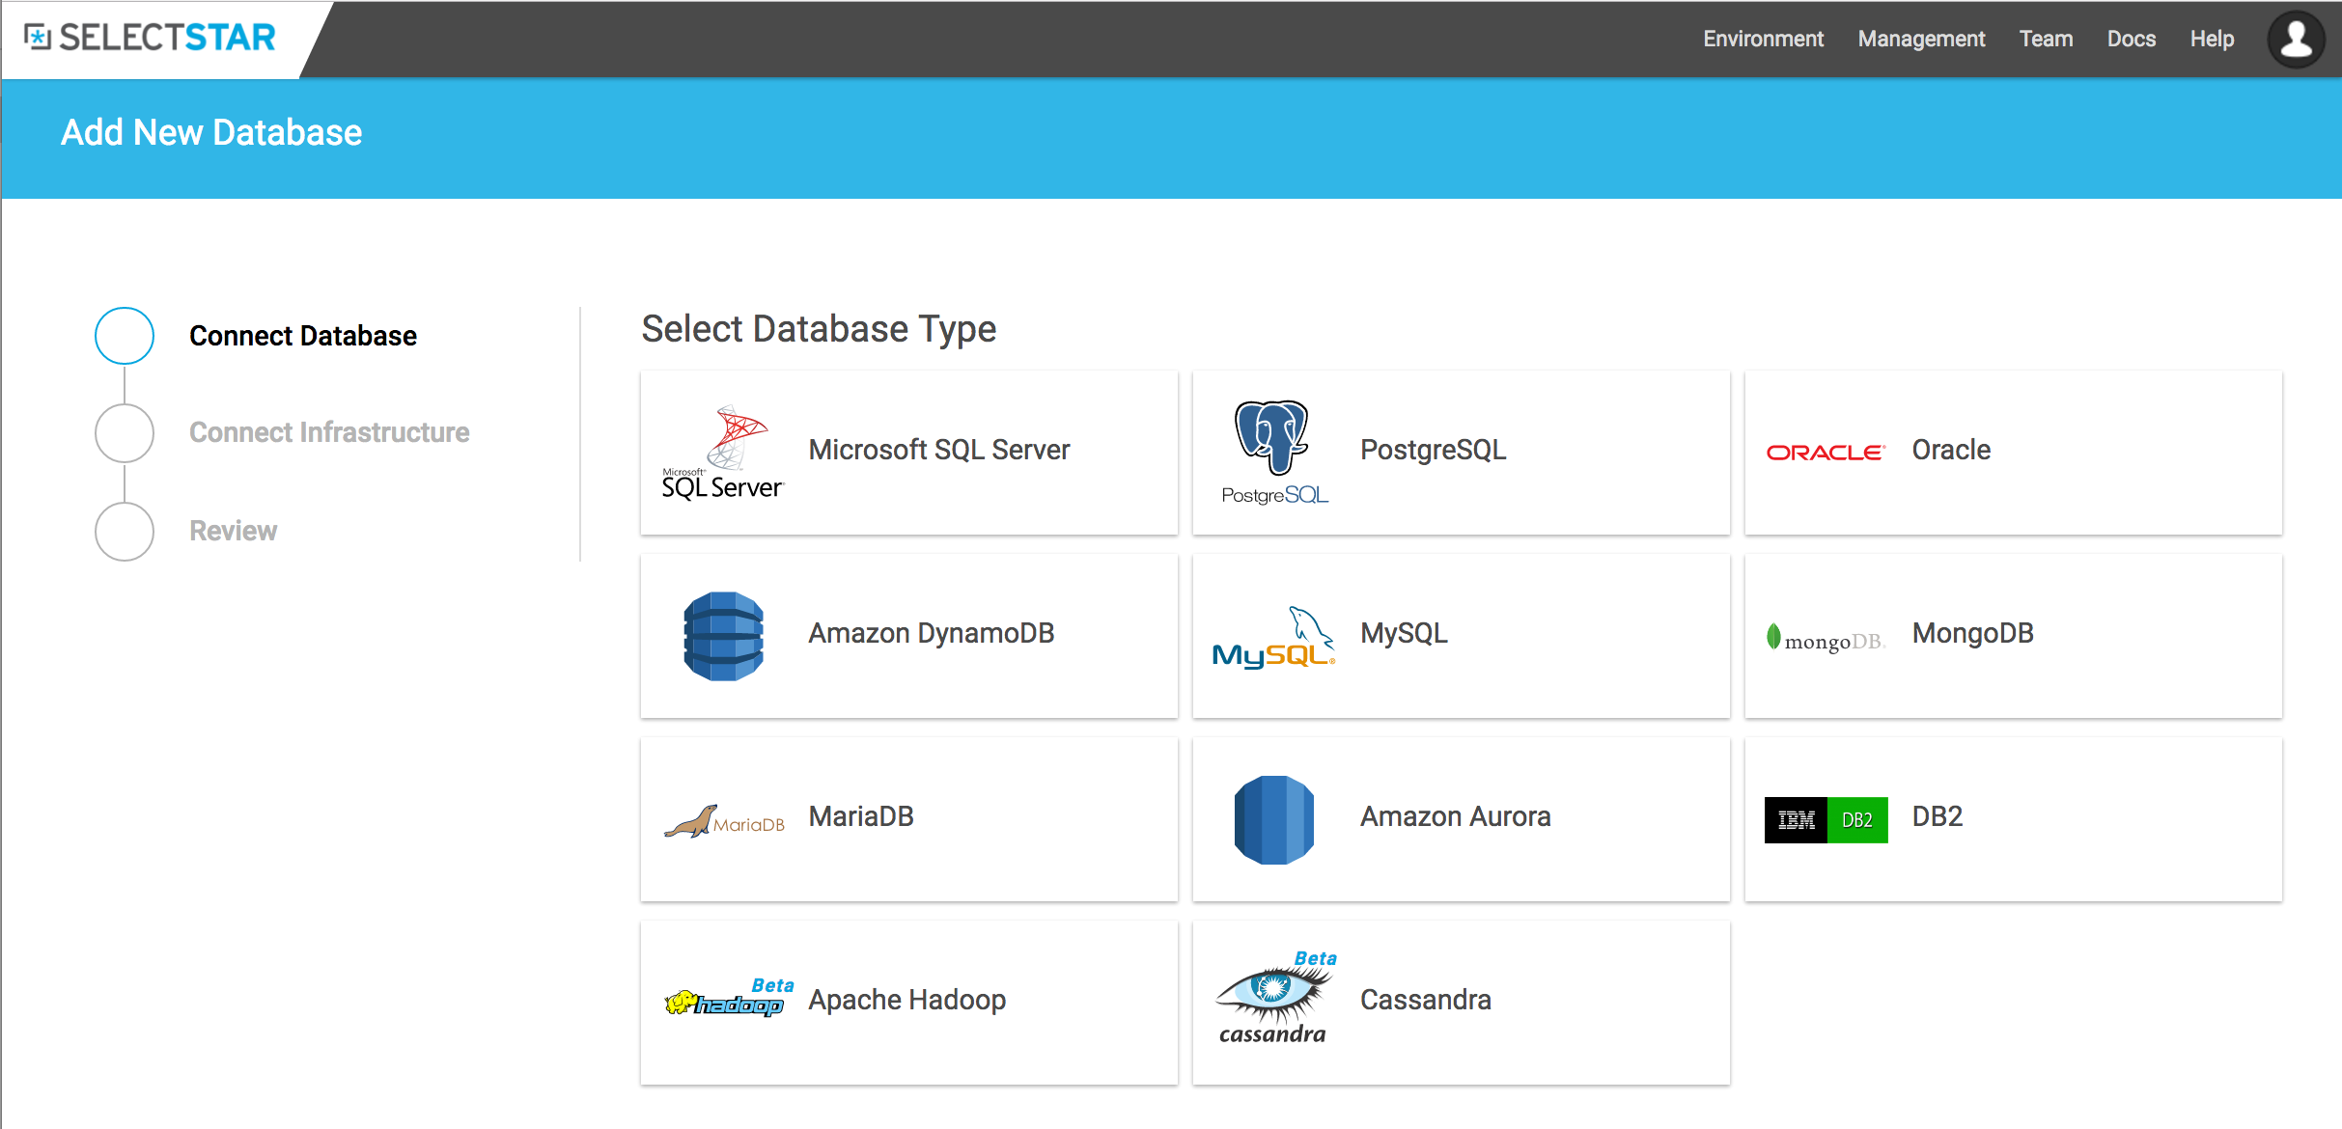Image resolution: width=2342 pixels, height=1129 pixels.
Task: Open the Docs link
Action: [2131, 40]
